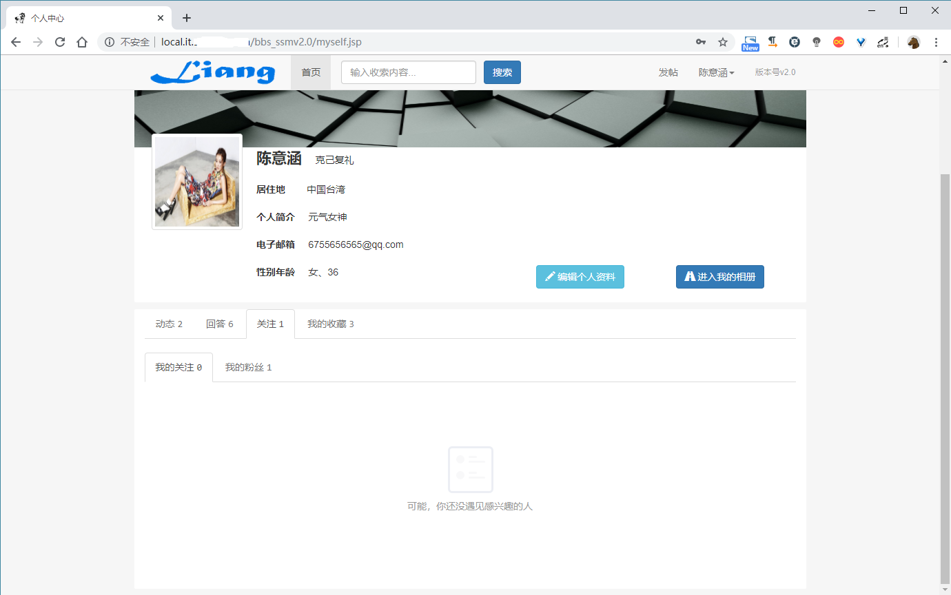
Task: View site info via the not-secure icon
Action: (109, 42)
